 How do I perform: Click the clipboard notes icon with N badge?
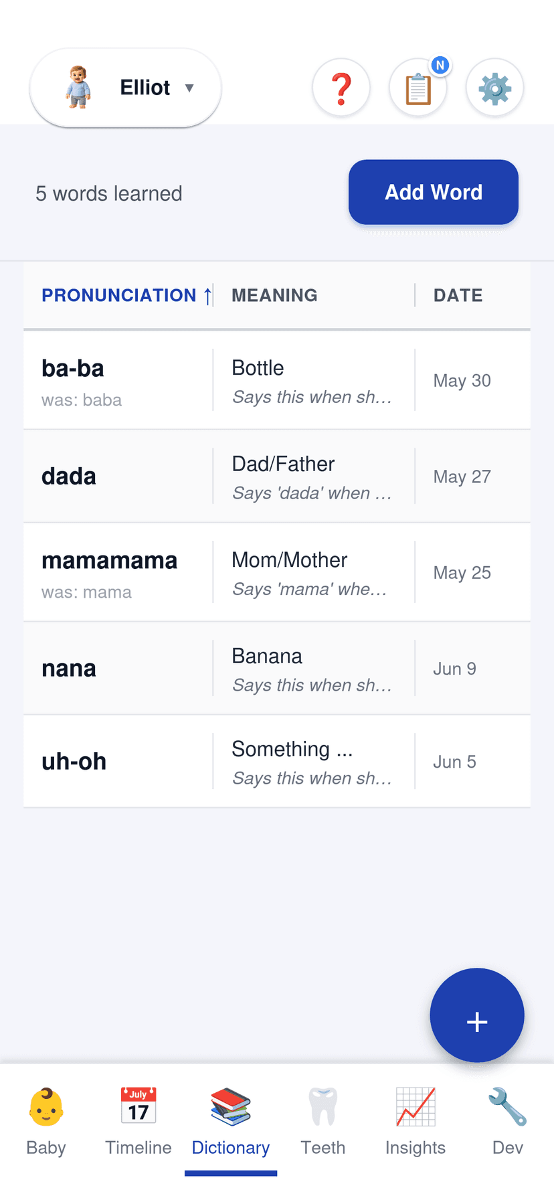418,87
